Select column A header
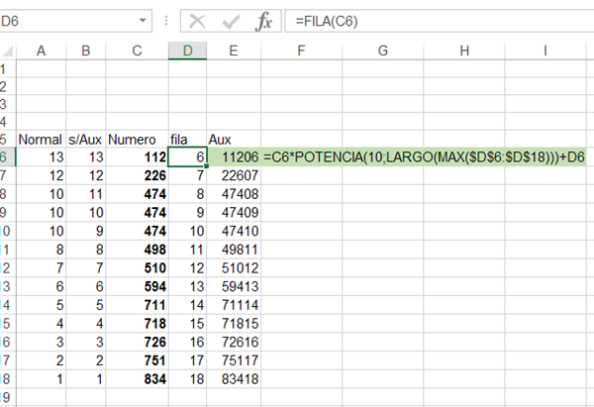594x407 pixels. coord(42,51)
